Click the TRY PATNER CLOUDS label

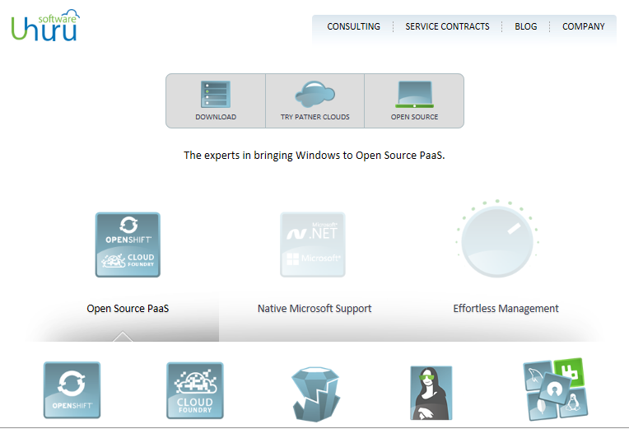[x=314, y=117]
